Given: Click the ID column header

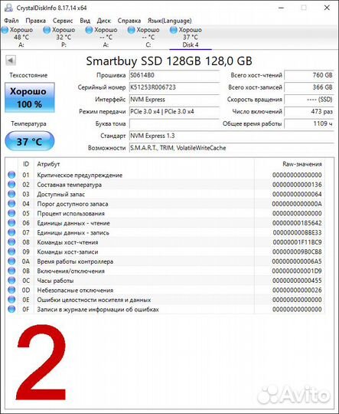Looking at the screenshot, I should coord(26,164).
